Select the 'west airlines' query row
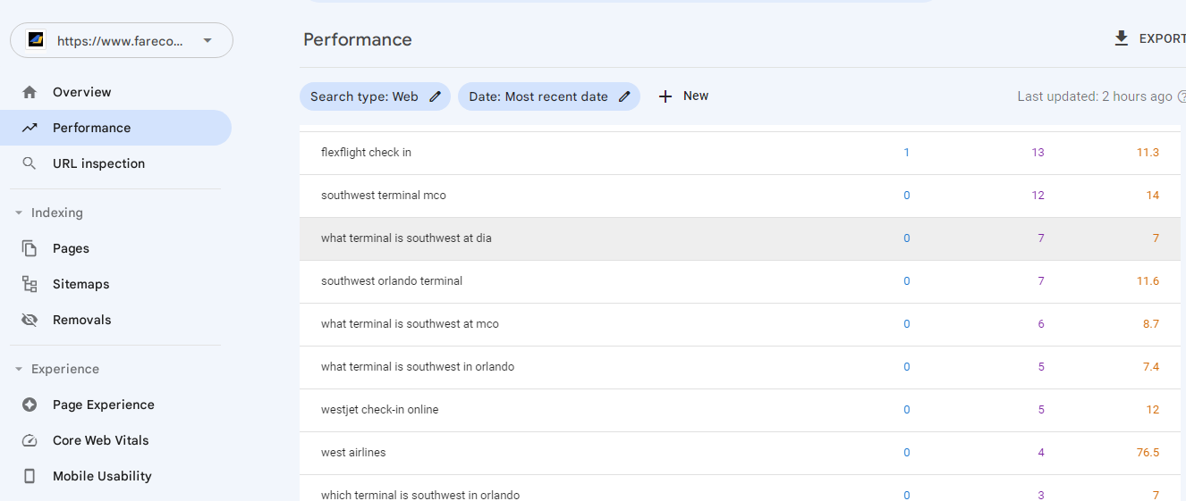 [x=742, y=453]
